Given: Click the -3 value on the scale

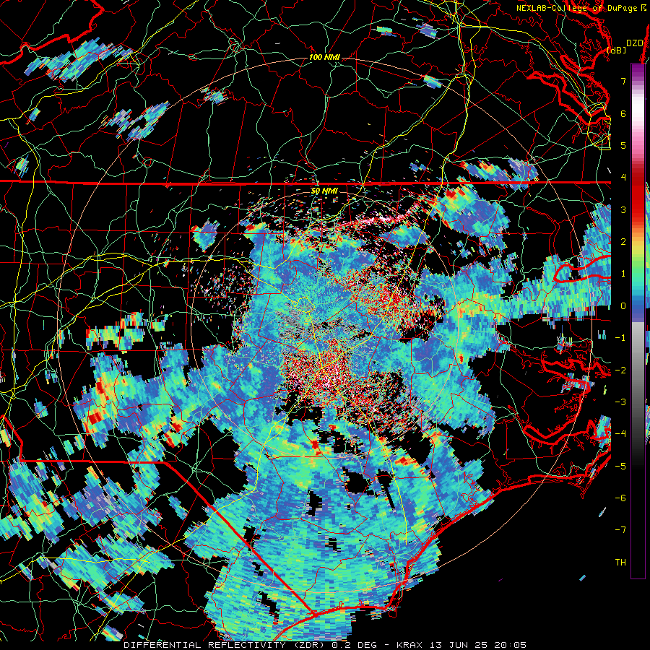Looking at the screenshot, I should [620, 402].
